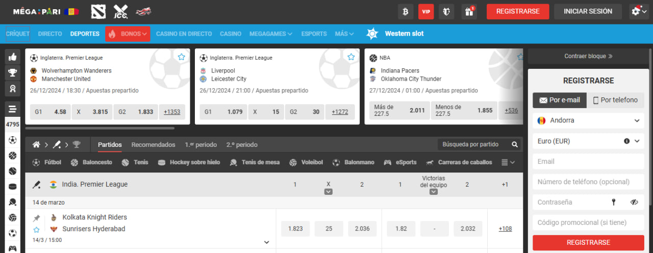Click the Código promocional input field
The width and height of the screenshot is (653, 253).
588,222
